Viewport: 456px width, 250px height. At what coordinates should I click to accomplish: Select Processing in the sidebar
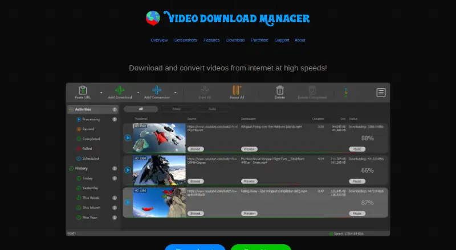(x=91, y=119)
